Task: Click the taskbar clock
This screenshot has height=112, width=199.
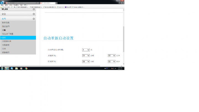Action: pos(120,69)
